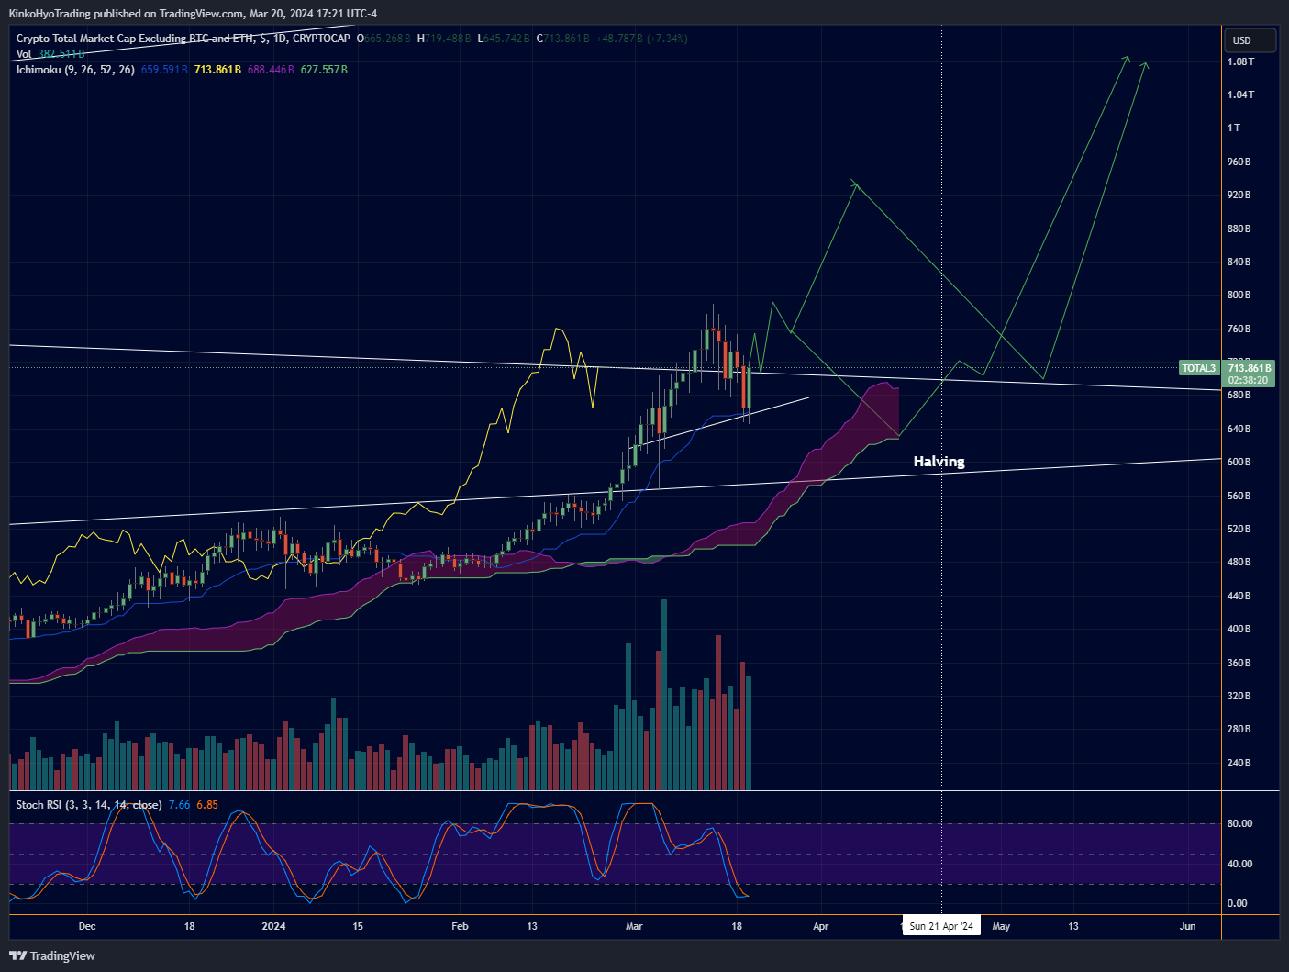Click the Ichimoku yellow value 713.861B
Screen dimensions: 1289x972
click(217, 70)
